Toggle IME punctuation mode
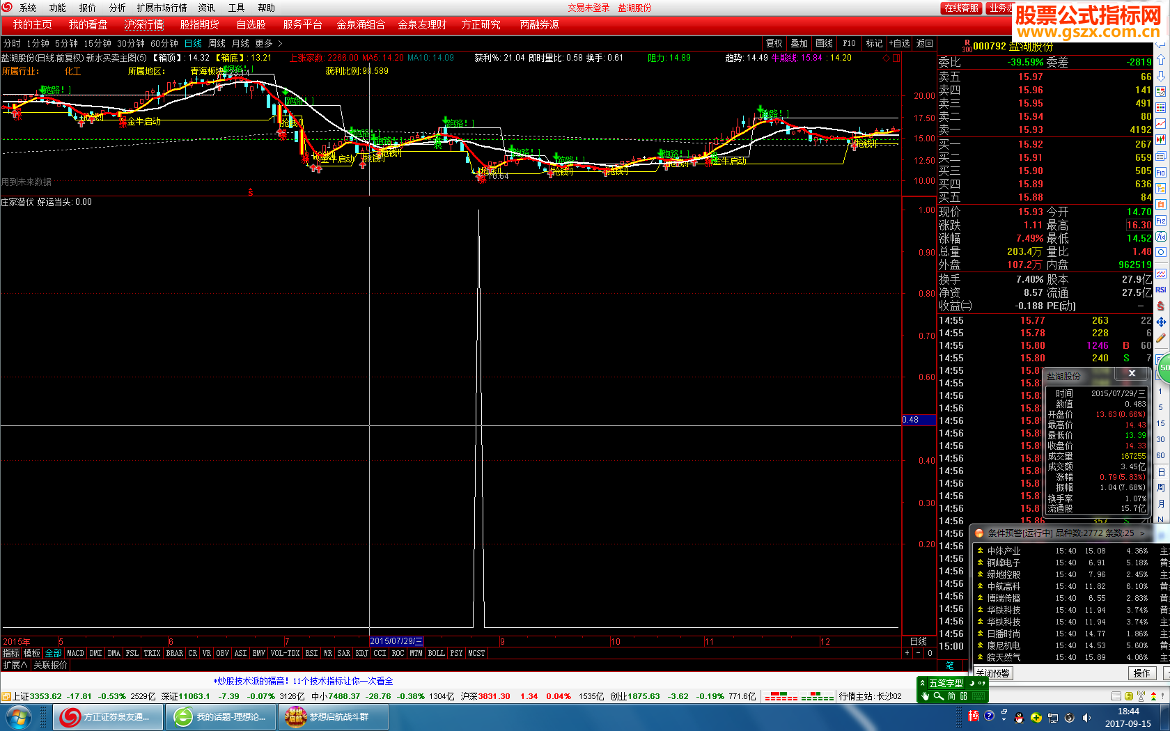 (981, 683)
